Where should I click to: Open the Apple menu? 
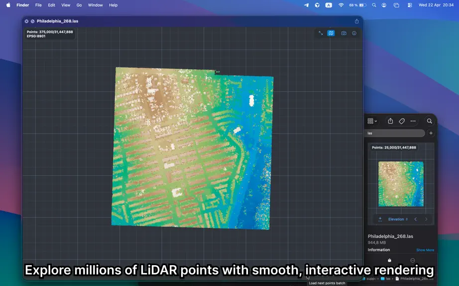(8, 5)
